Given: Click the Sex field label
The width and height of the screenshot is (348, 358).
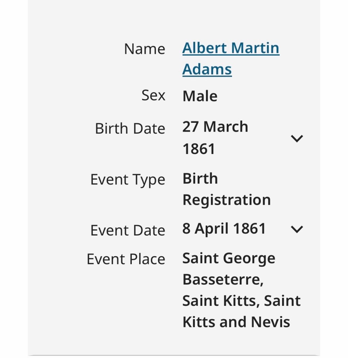Looking at the screenshot, I should tap(153, 96).
